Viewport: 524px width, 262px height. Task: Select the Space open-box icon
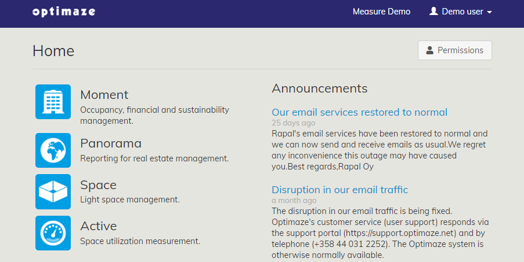tap(53, 191)
